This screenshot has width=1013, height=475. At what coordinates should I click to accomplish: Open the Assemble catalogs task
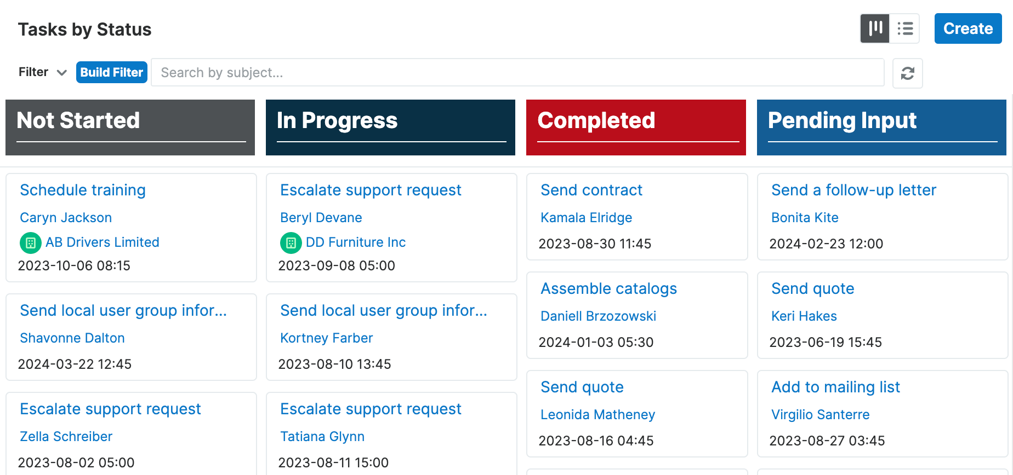608,288
